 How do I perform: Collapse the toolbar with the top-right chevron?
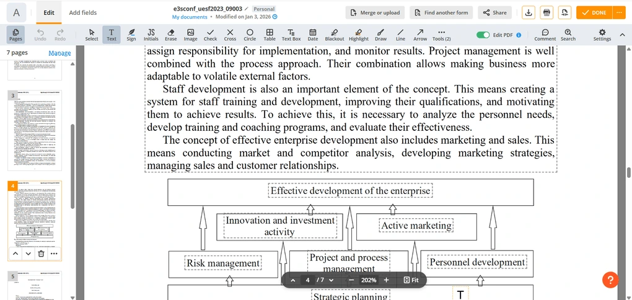tap(621, 35)
